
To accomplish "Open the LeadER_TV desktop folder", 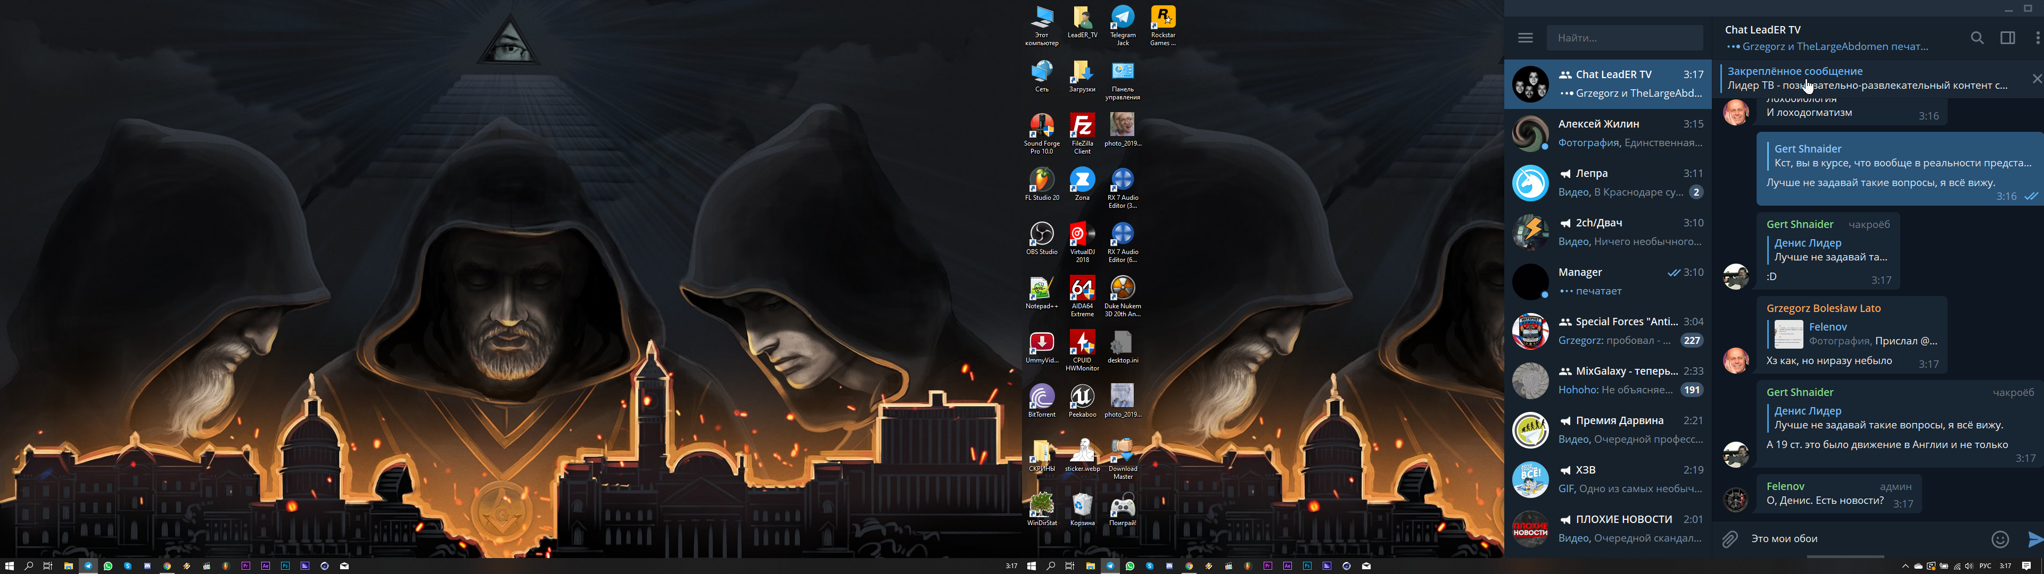I will [x=1082, y=22].
